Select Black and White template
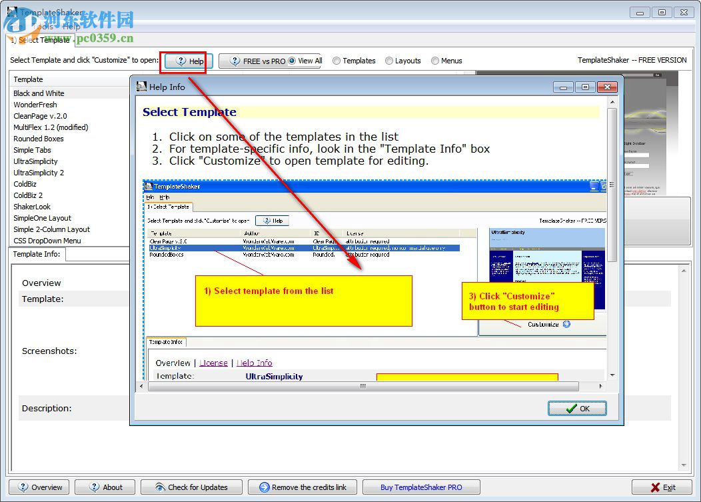701x502 pixels. pos(39,93)
